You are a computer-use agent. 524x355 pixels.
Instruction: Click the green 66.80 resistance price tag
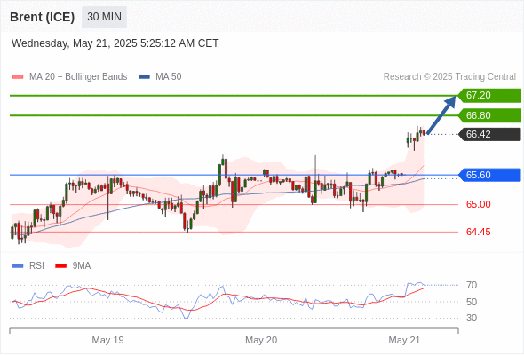(x=489, y=115)
